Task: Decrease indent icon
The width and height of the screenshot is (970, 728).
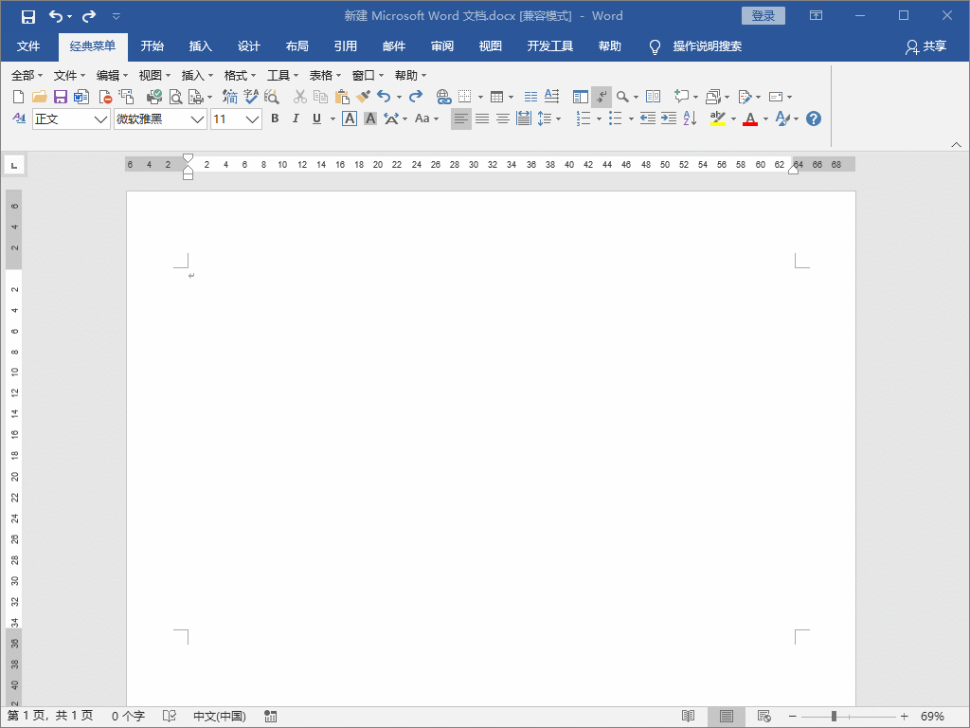Action: tap(648, 118)
